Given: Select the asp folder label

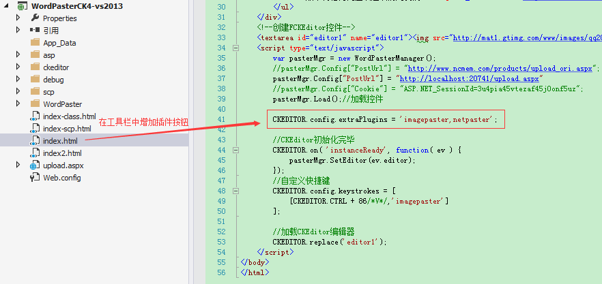Looking at the screenshot, I should pos(49,55).
